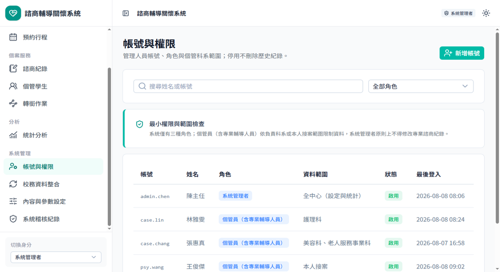Click shield icon in 系統管理者 header badge
This screenshot has height=272, width=500.
(x=446, y=13)
